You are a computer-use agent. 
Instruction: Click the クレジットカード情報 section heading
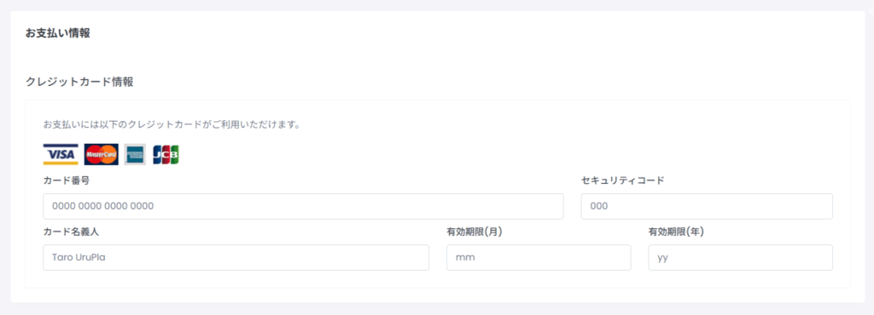point(79,83)
